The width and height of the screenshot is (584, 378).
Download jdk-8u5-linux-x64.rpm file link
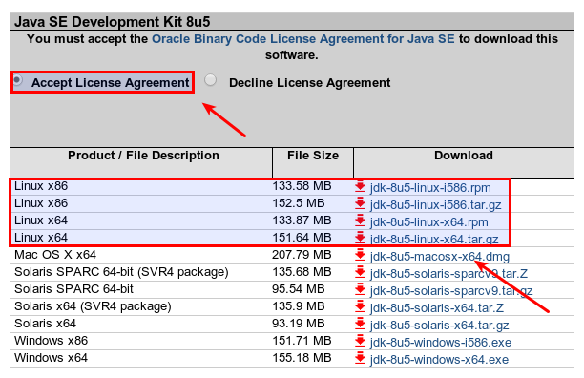[x=428, y=222]
